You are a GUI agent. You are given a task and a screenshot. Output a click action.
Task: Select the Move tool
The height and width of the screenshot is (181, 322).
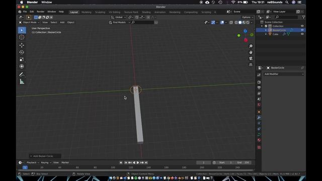pos(22,45)
